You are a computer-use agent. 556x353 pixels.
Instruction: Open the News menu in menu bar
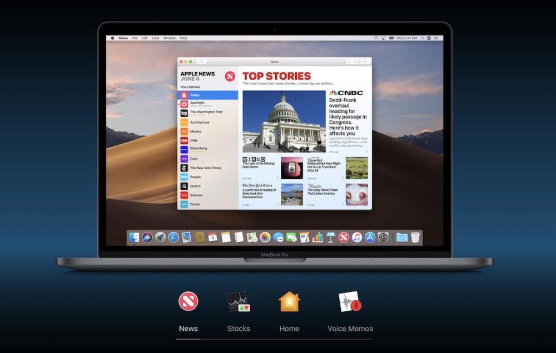click(123, 38)
